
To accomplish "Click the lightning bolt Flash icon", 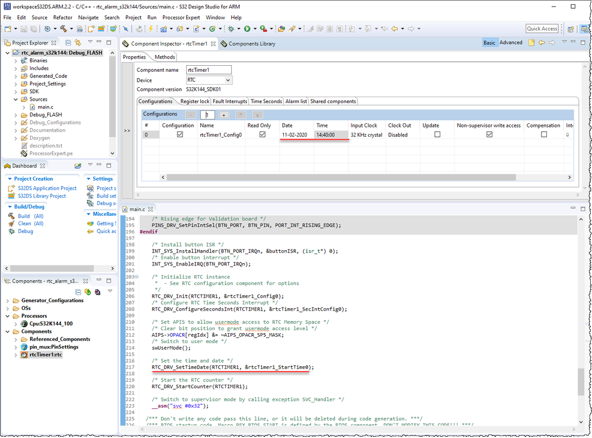I will pos(151,28).
